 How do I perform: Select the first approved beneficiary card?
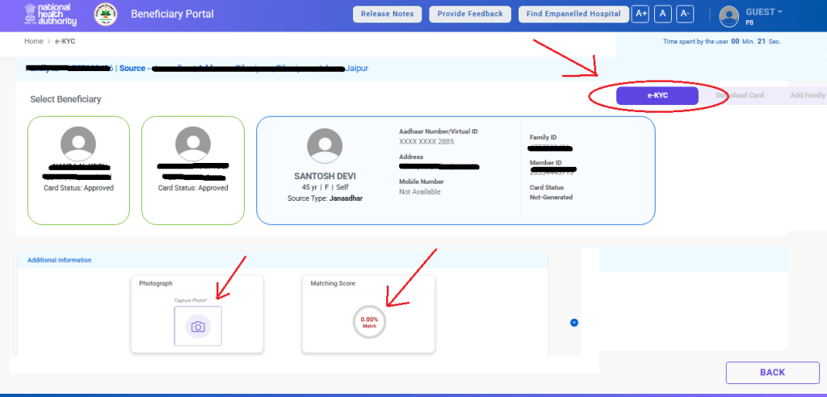(78, 170)
